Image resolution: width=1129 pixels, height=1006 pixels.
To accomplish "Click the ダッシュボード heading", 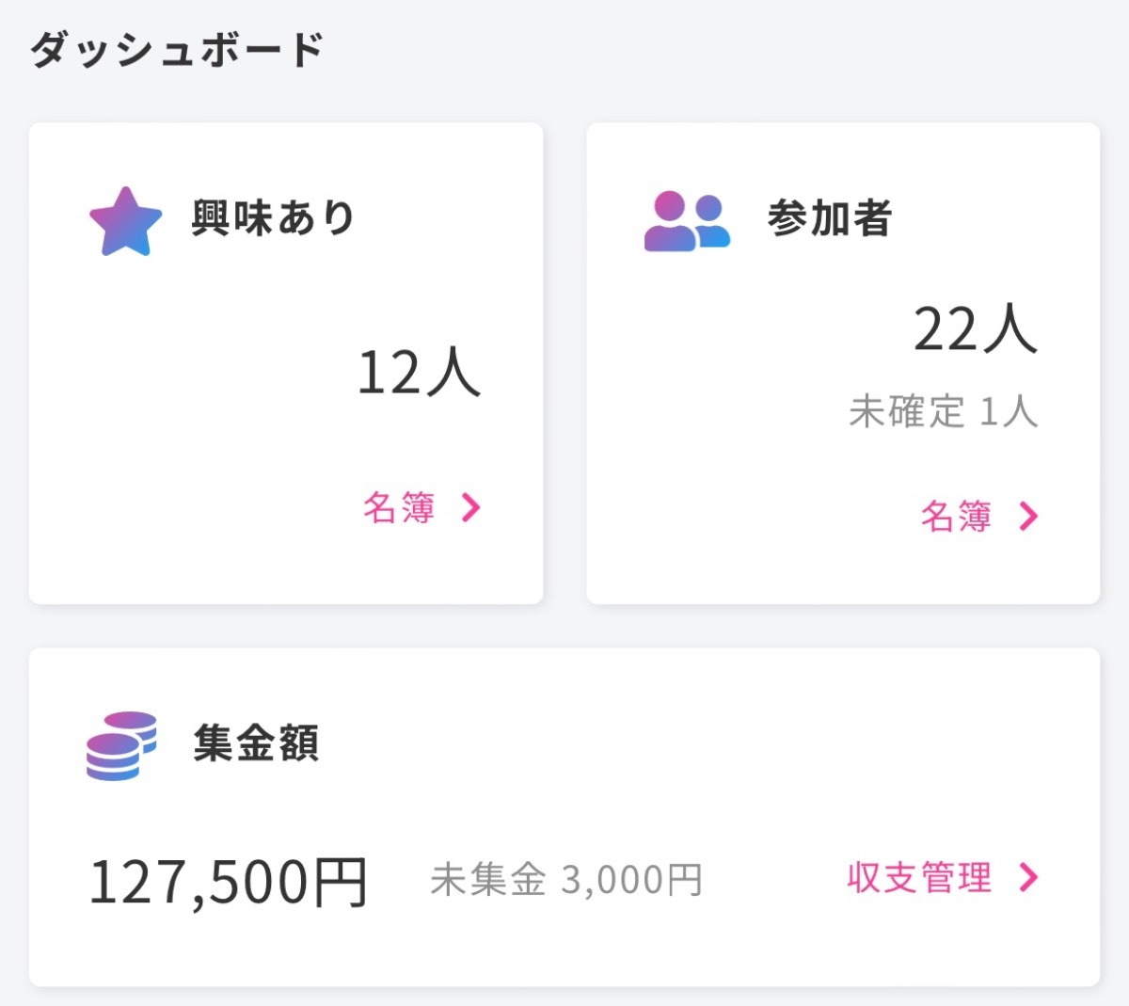I will (177, 50).
